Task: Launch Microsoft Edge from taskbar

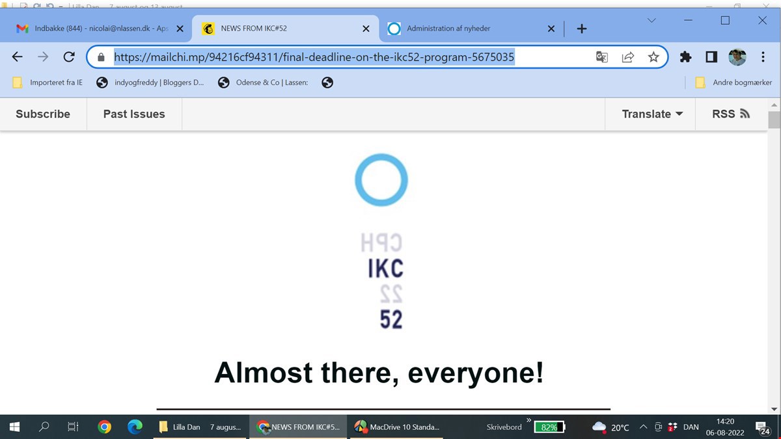Action: (x=135, y=427)
